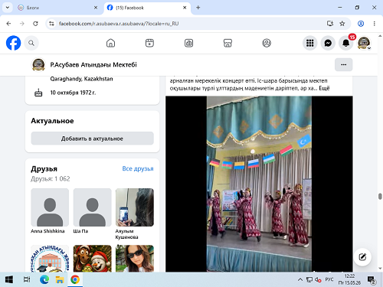383x287 pixels.
Task: Open the professional dashboard chart icon
Action: click(x=188, y=43)
